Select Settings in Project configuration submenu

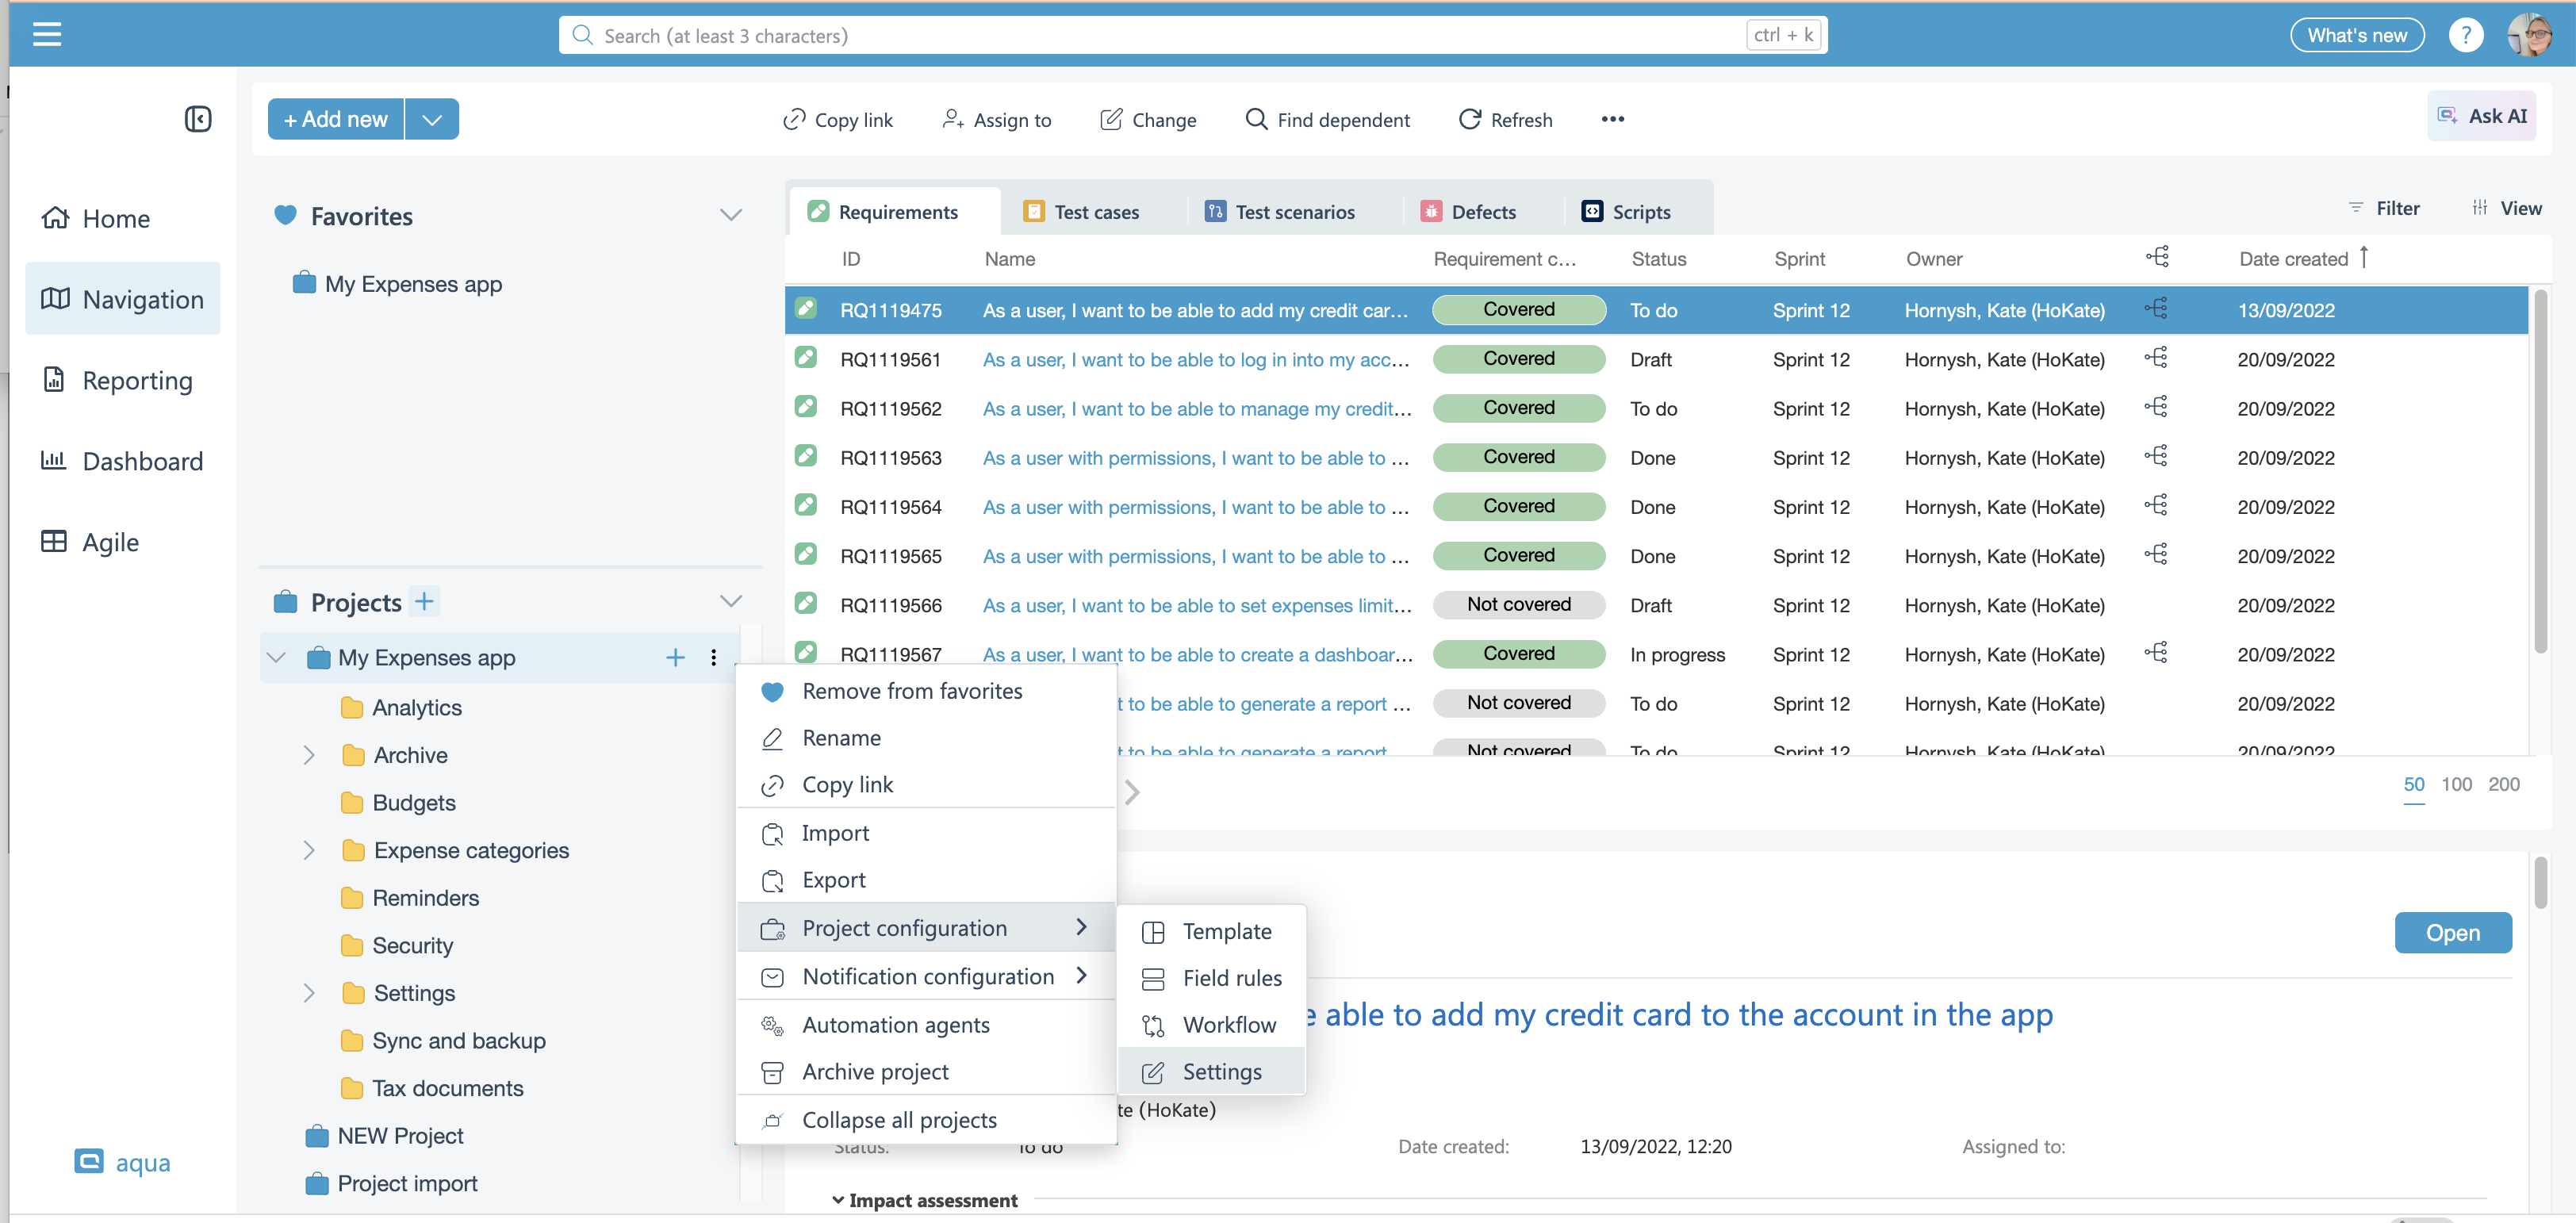click(1221, 1071)
